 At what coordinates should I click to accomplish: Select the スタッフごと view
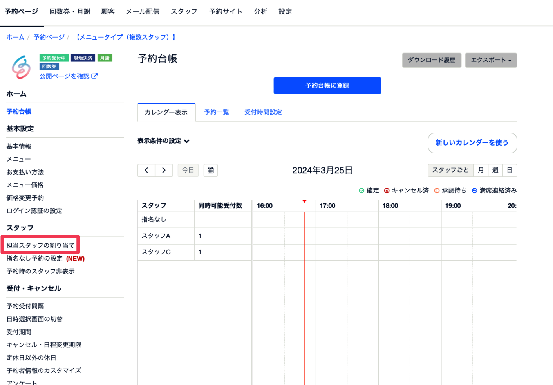point(450,170)
